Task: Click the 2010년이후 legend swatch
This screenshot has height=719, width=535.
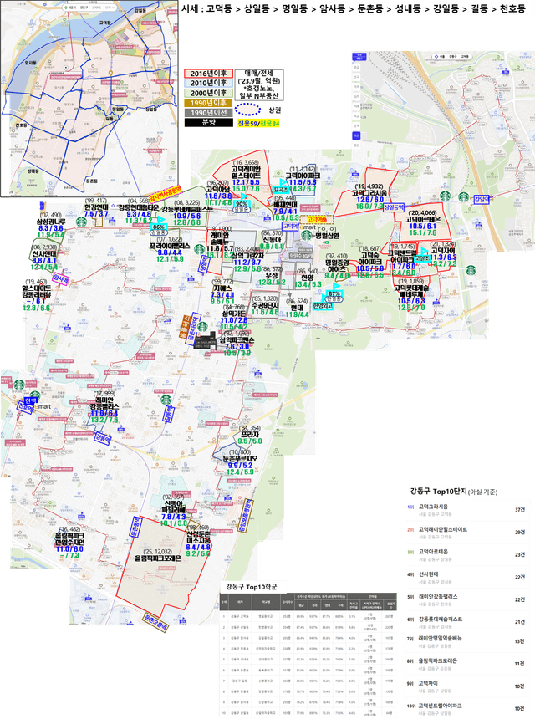Action: pyautogui.click(x=209, y=83)
